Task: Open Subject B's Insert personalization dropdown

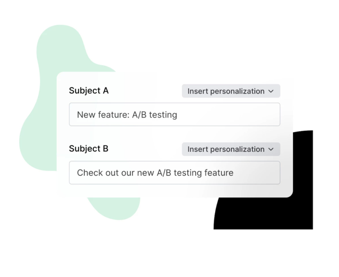Action: click(x=231, y=149)
